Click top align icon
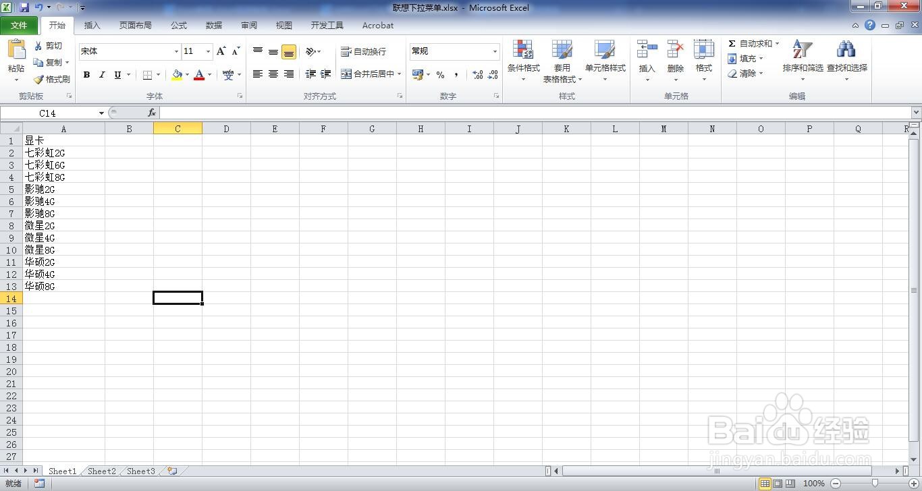 (258, 51)
